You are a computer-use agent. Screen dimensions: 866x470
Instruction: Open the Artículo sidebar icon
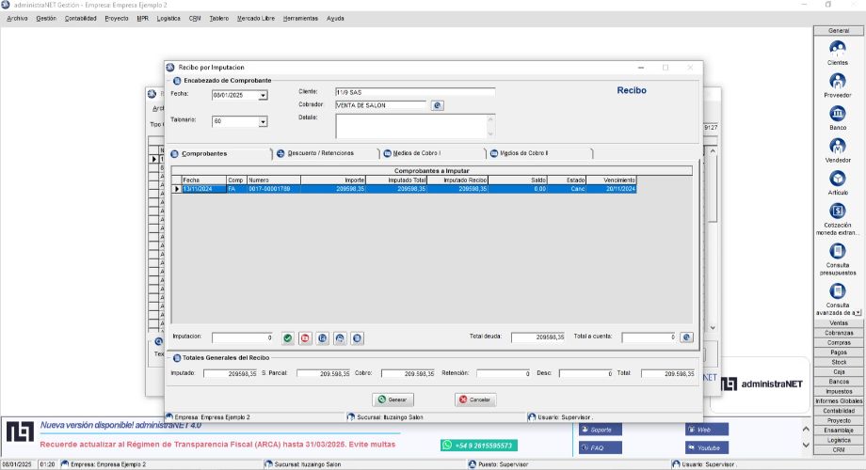click(x=837, y=180)
